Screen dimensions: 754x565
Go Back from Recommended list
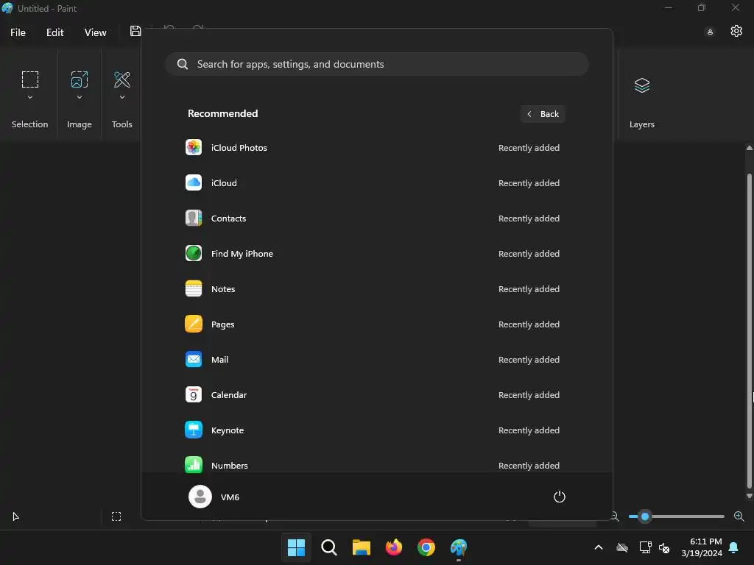[x=543, y=114]
